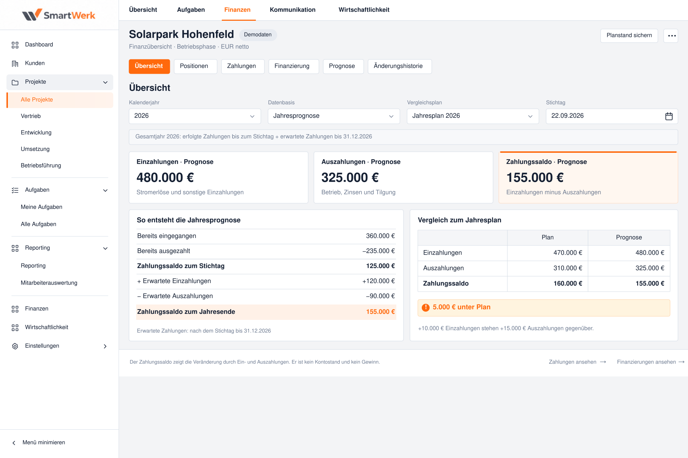The height and width of the screenshot is (458, 688).
Task: Switch to the Wirtschaftlichkeit top tab
Action: [x=364, y=10]
